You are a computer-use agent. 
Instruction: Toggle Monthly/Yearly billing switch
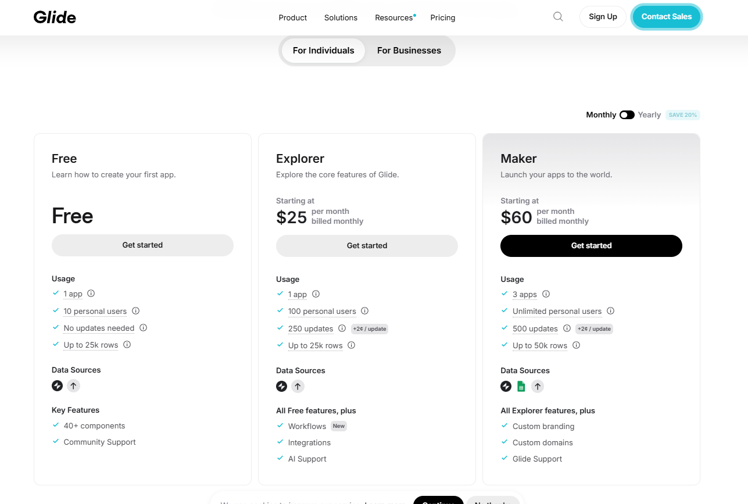627,115
